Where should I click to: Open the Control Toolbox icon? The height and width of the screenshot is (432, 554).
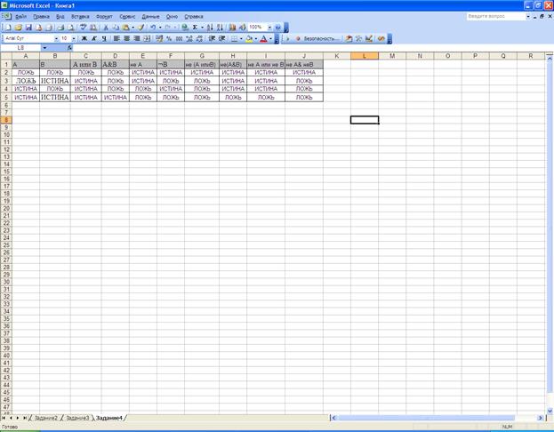[x=358, y=38]
